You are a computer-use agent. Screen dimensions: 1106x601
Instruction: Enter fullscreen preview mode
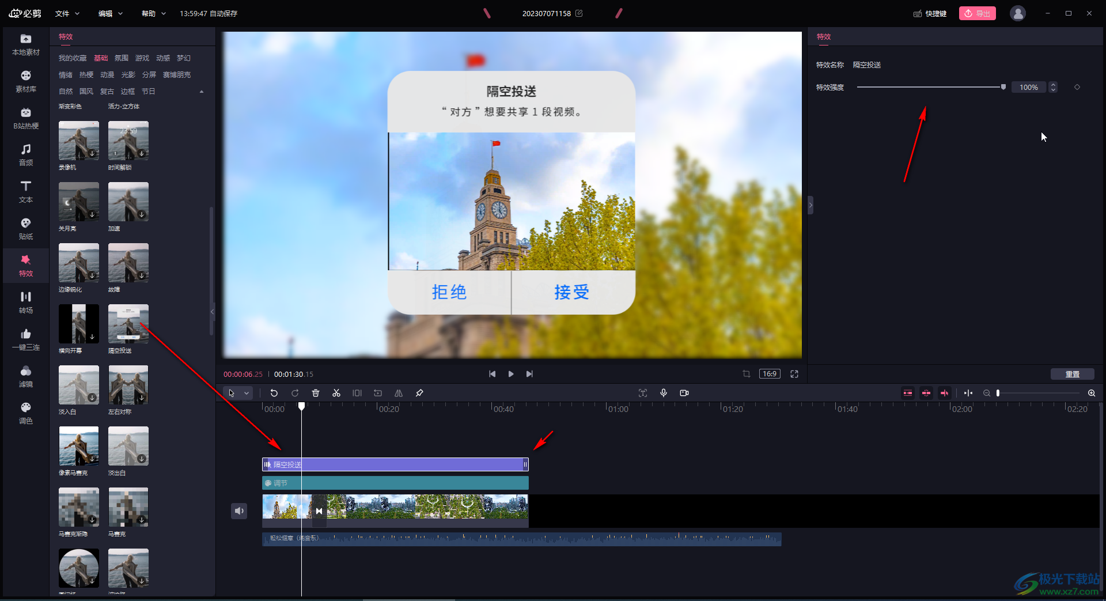pos(794,374)
